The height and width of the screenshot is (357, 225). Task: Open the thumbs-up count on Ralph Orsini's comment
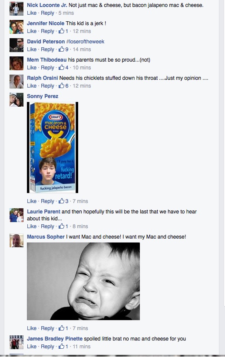(63, 85)
